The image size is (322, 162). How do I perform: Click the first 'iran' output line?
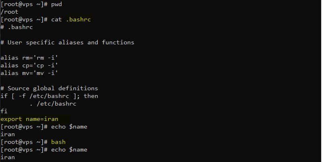tap(8, 135)
